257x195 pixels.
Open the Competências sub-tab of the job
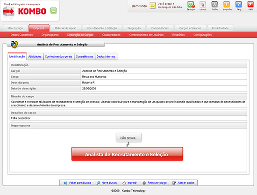(85, 57)
